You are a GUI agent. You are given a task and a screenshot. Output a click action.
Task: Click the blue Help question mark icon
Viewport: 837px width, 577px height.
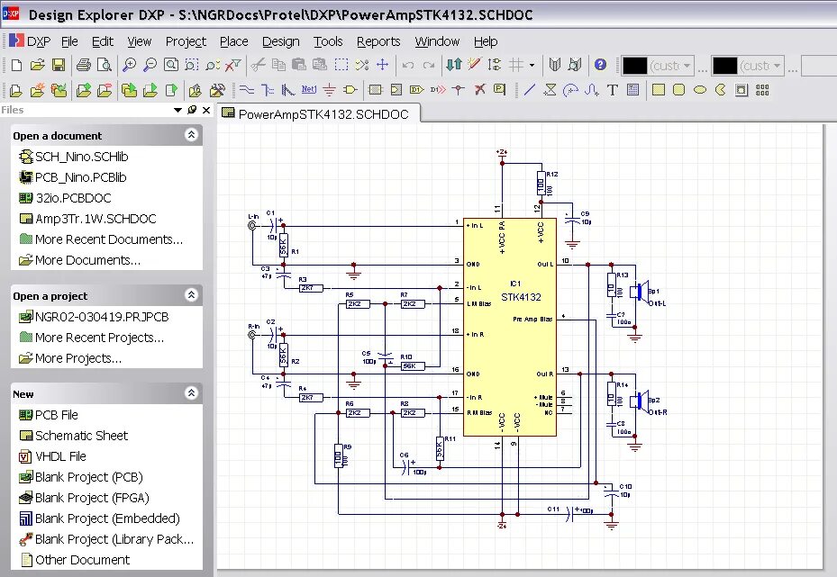point(600,65)
